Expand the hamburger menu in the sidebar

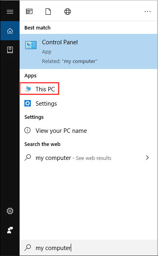coord(10,12)
